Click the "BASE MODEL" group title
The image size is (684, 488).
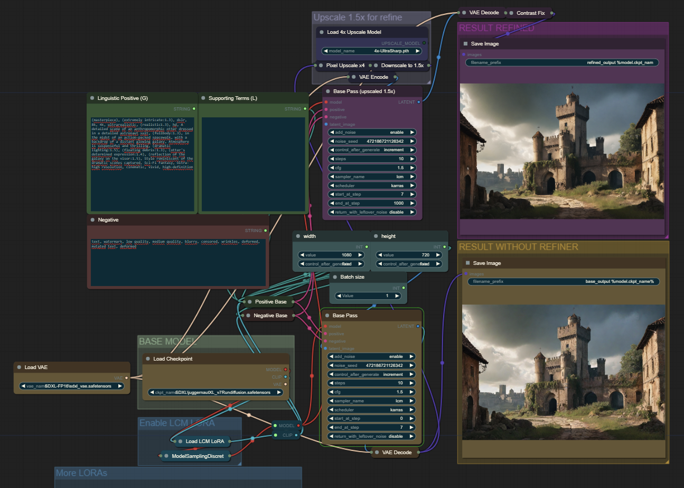click(x=167, y=342)
